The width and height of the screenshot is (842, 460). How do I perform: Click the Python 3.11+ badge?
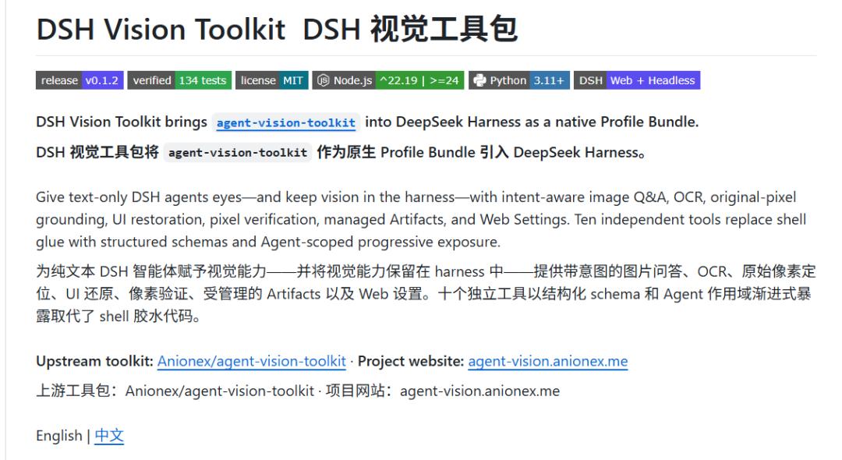point(518,80)
